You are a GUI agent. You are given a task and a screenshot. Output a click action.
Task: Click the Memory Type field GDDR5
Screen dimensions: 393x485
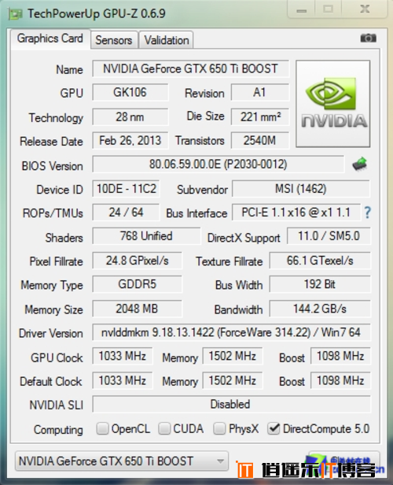(x=138, y=284)
